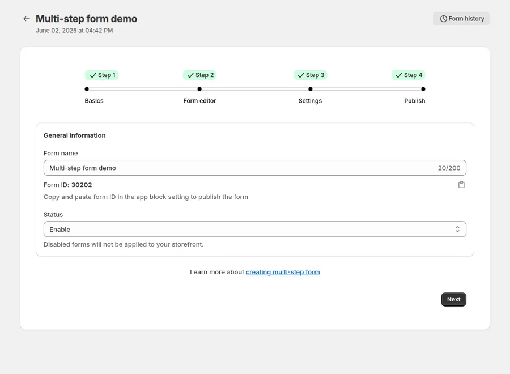Viewport: 510px width, 374px height.
Task: Click the Publish step label
Action: tap(415, 101)
